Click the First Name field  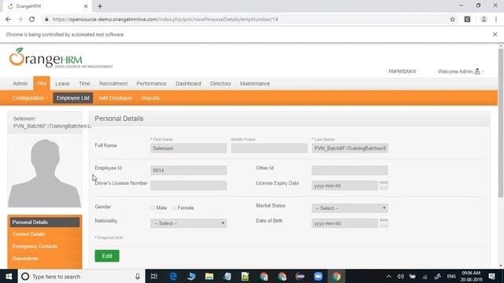[x=188, y=148]
